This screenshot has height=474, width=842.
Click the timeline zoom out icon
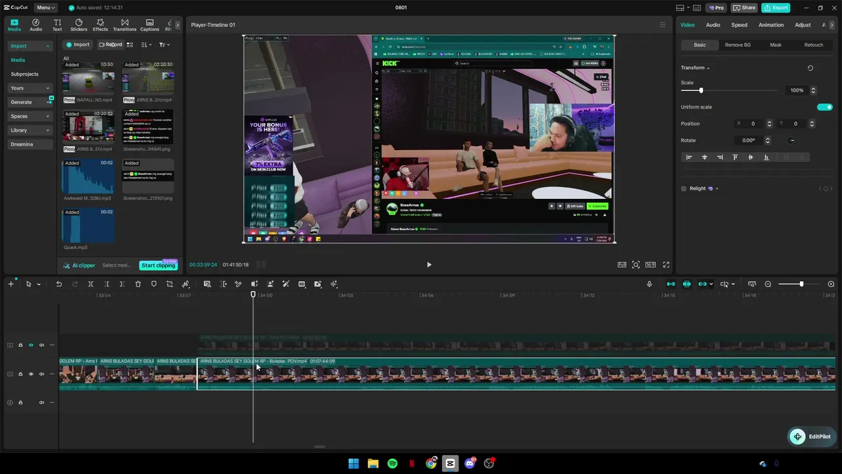pos(768,284)
